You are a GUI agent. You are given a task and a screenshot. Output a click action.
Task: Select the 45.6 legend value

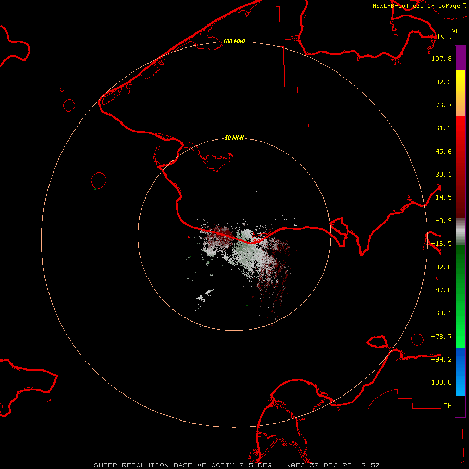pyautogui.click(x=443, y=151)
